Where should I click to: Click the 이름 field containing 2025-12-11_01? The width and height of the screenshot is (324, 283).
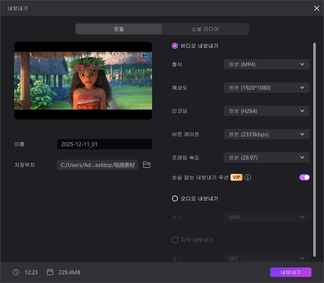coord(105,144)
